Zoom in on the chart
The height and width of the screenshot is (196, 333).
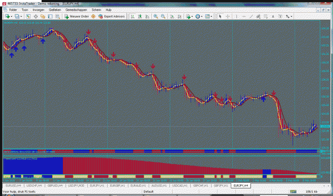[x=156, y=17]
